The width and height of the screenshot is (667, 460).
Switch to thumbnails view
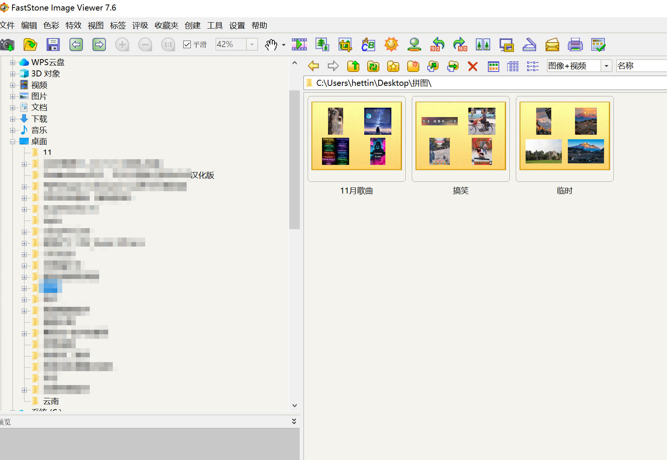(494, 67)
